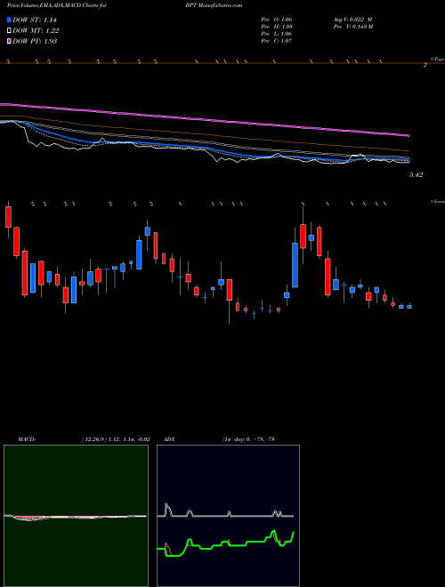Screen dimensions: 445x587
Task: Click the magenta DOW PT legend swatch
Action: pyautogui.click(x=9, y=41)
